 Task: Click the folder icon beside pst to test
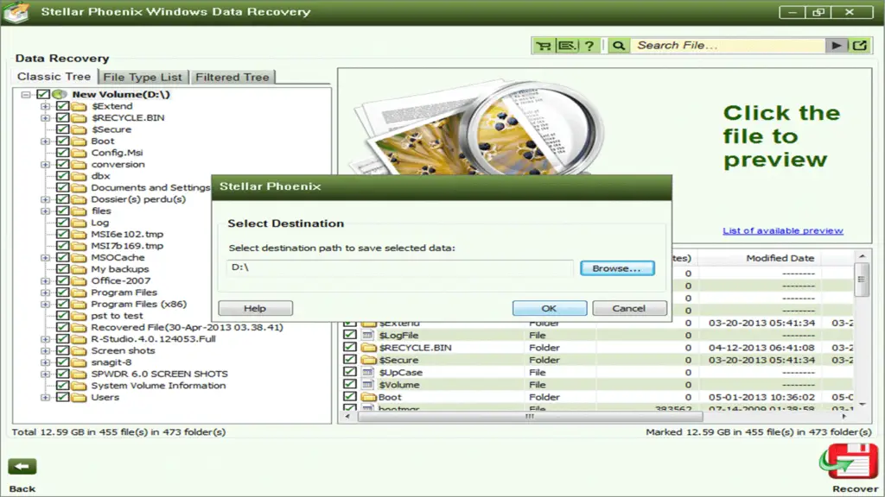(79, 316)
